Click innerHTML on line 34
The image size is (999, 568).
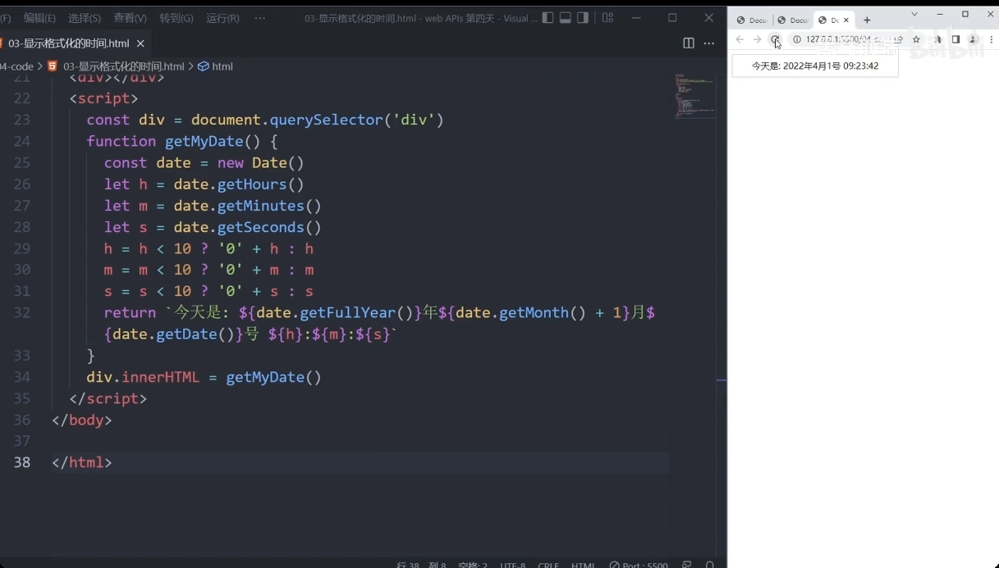pyautogui.click(x=160, y=377)
